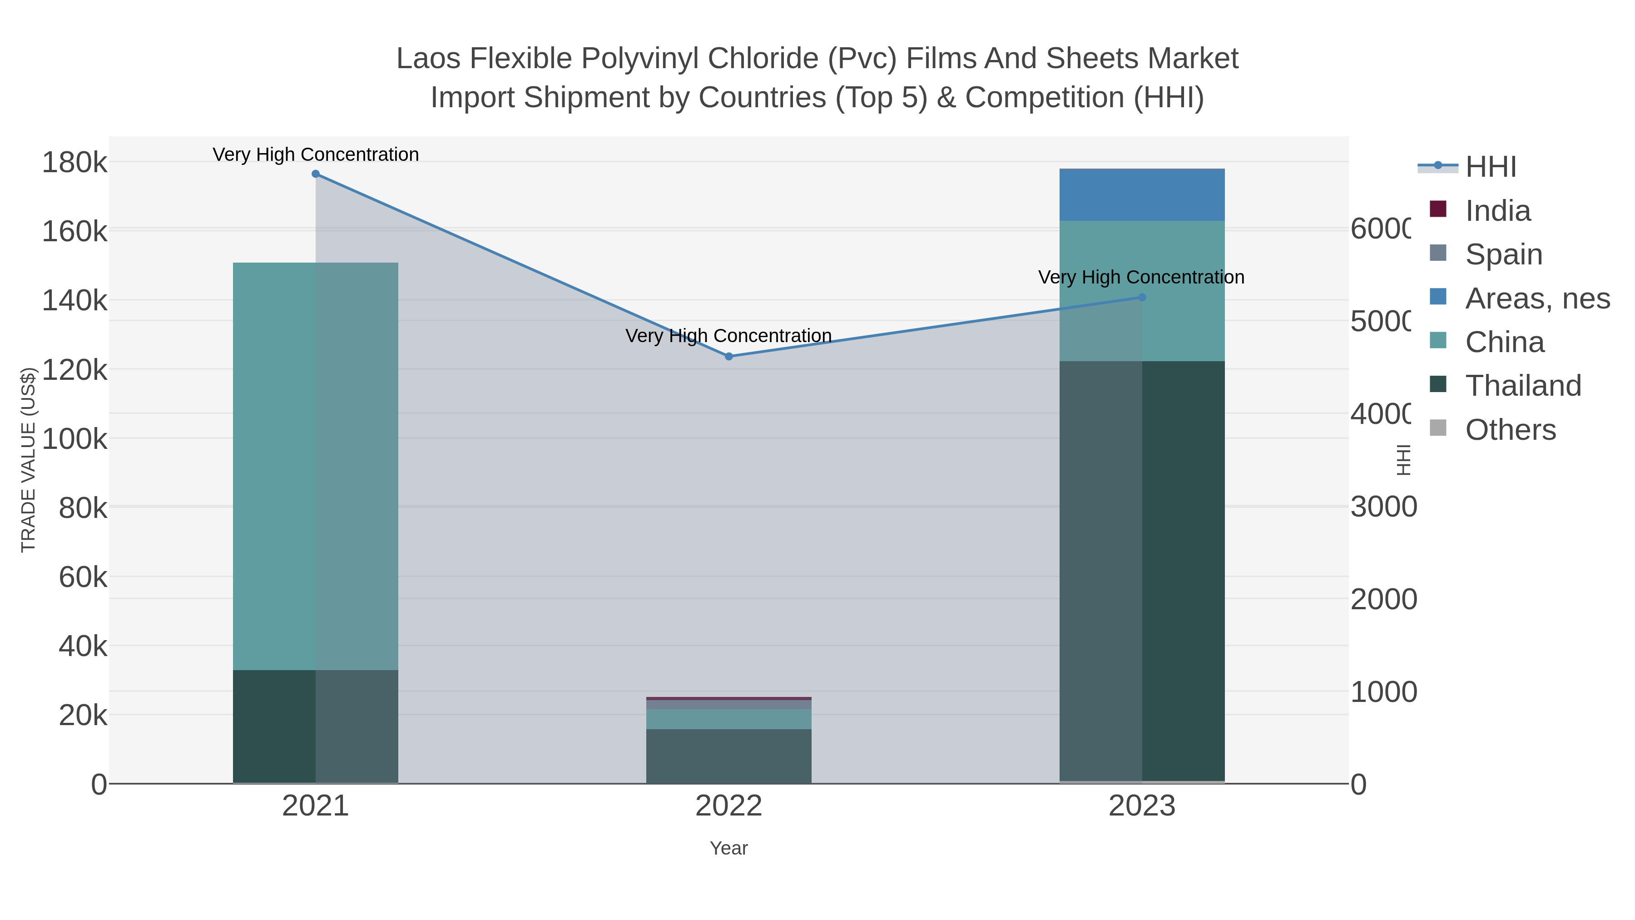Viewport: 1635px width, 920px height.
Task: Click the 2022 x-axis label
Action: click(x=728, y=806)
